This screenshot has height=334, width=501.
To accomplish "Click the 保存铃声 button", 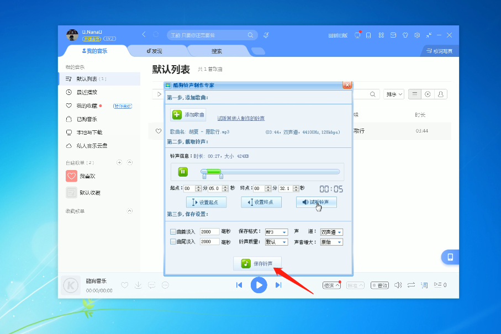I will [257, 263].
